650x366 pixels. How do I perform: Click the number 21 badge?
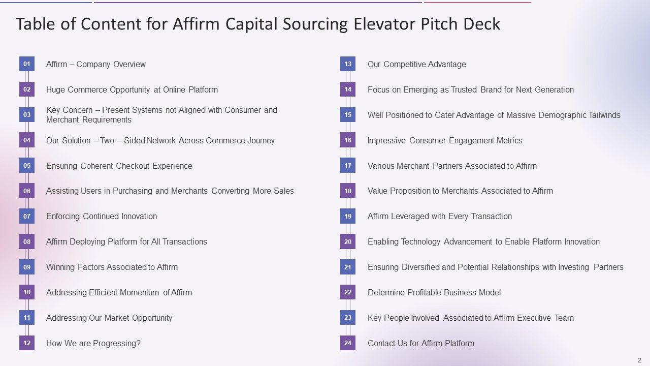348,267
